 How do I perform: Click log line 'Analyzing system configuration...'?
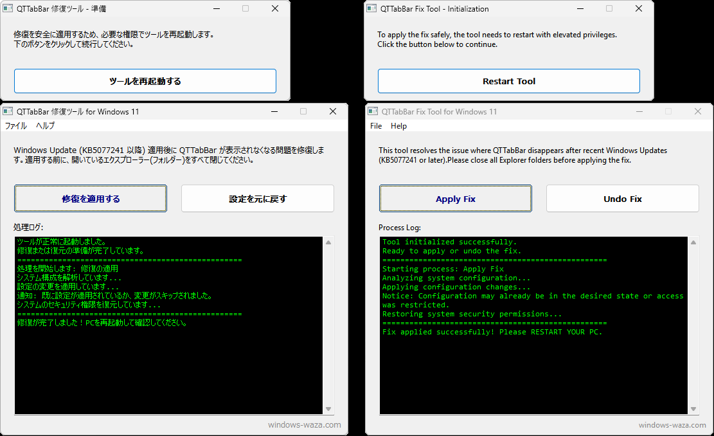456,278
